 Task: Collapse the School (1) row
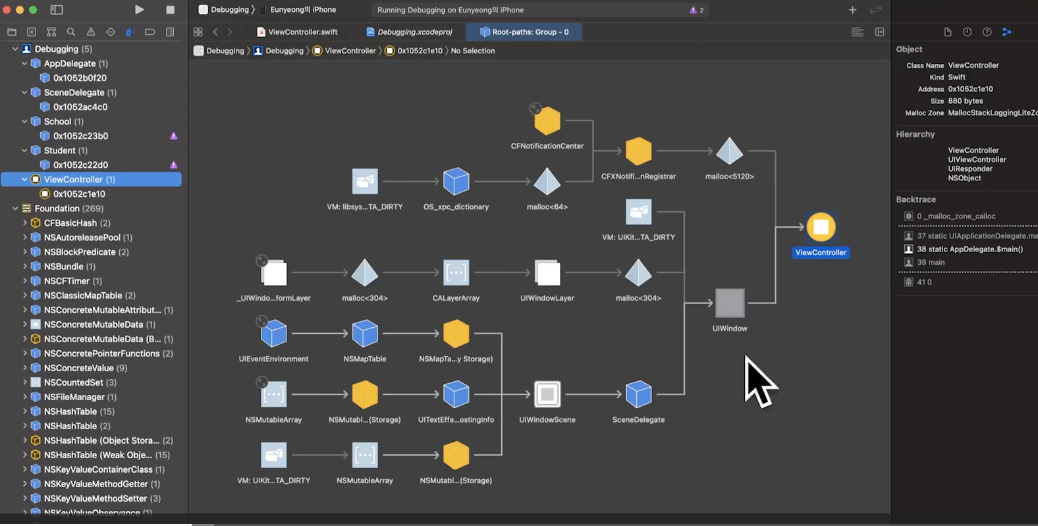tap(24, 121)
